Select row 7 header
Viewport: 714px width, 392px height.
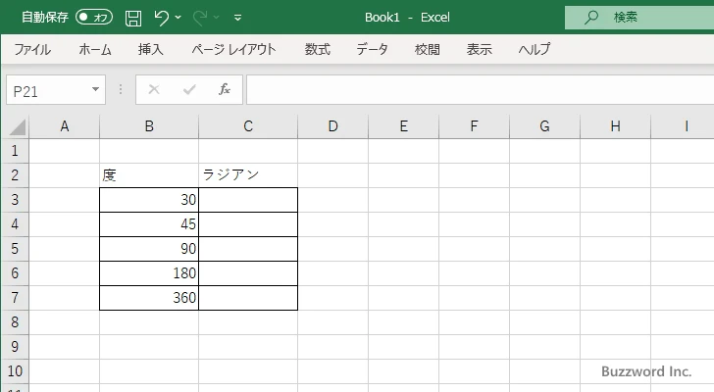click(x=15, y=298)
